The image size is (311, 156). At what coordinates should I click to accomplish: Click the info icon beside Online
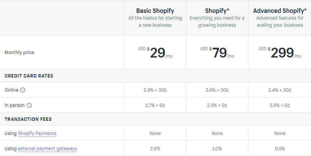[x=23, y=90]
